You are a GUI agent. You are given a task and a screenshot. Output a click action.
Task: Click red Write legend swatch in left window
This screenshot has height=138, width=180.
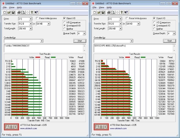[x=38, y=57]
